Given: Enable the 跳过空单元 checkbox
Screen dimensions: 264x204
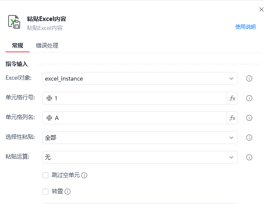Looking at the screenshot, I should tap(45, 175).
